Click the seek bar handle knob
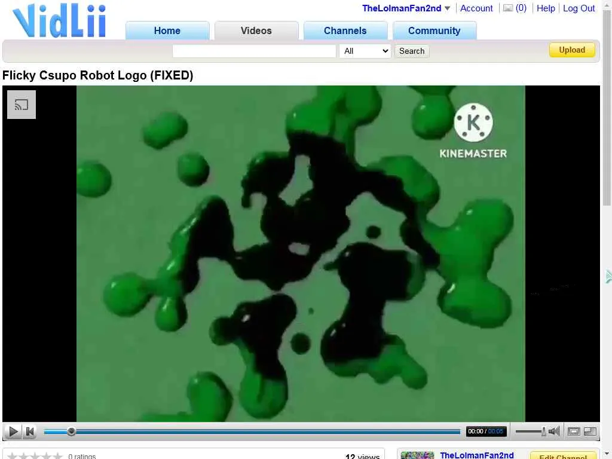Image resolution: width=612 pixels, height=459 pixels. click(x=71, y=432)
